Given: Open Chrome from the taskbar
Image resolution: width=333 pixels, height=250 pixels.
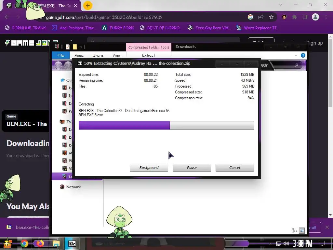Looking at the screenshot, I should [x=24, y=243].
